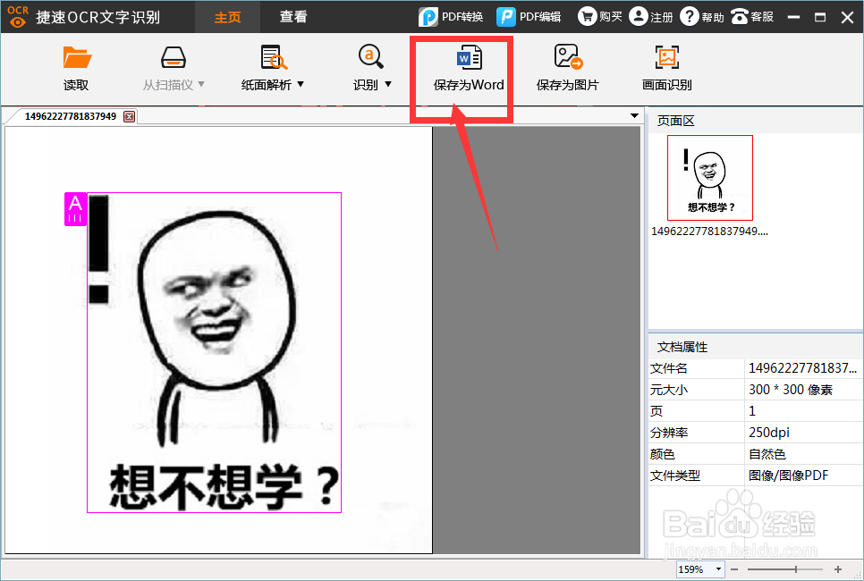Open PDF转换 tool

tap(451, 17)
